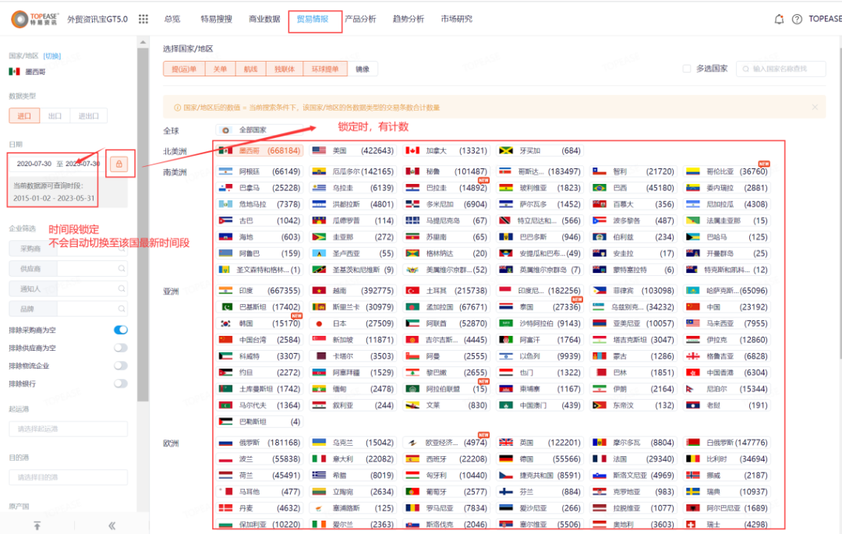Open the help question mark icon
Screen dimensions: 842x534
(x=797, y=19)
